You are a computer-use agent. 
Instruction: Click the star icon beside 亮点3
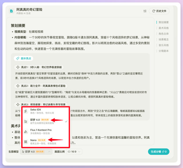tap(18, 105)
